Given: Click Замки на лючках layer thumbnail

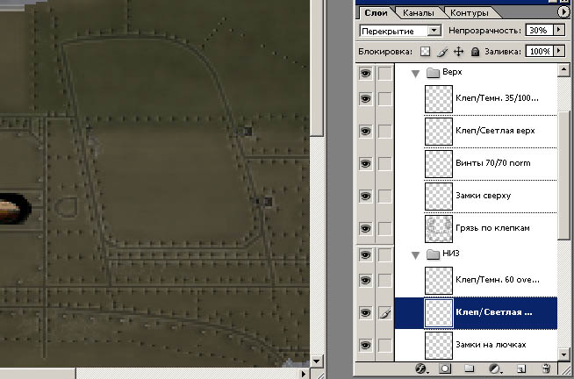Looking at the screenshot, I should (439, 346).
